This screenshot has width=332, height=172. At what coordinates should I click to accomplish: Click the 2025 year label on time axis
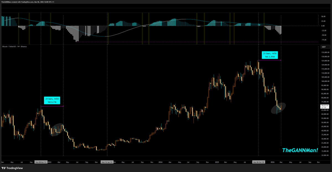pos(217,162)
